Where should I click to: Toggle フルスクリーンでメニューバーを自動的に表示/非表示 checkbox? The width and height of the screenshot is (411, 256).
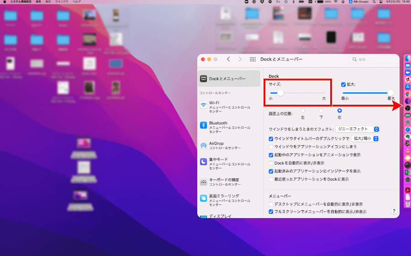pyautogui.click(x=271, y=212)
